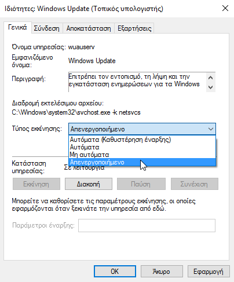Collapse the Τύπος εκκίνησης dropdown arrow
The height and width of the screenshot is (282, 234).
pyautogui.click(x=211, y=129)
